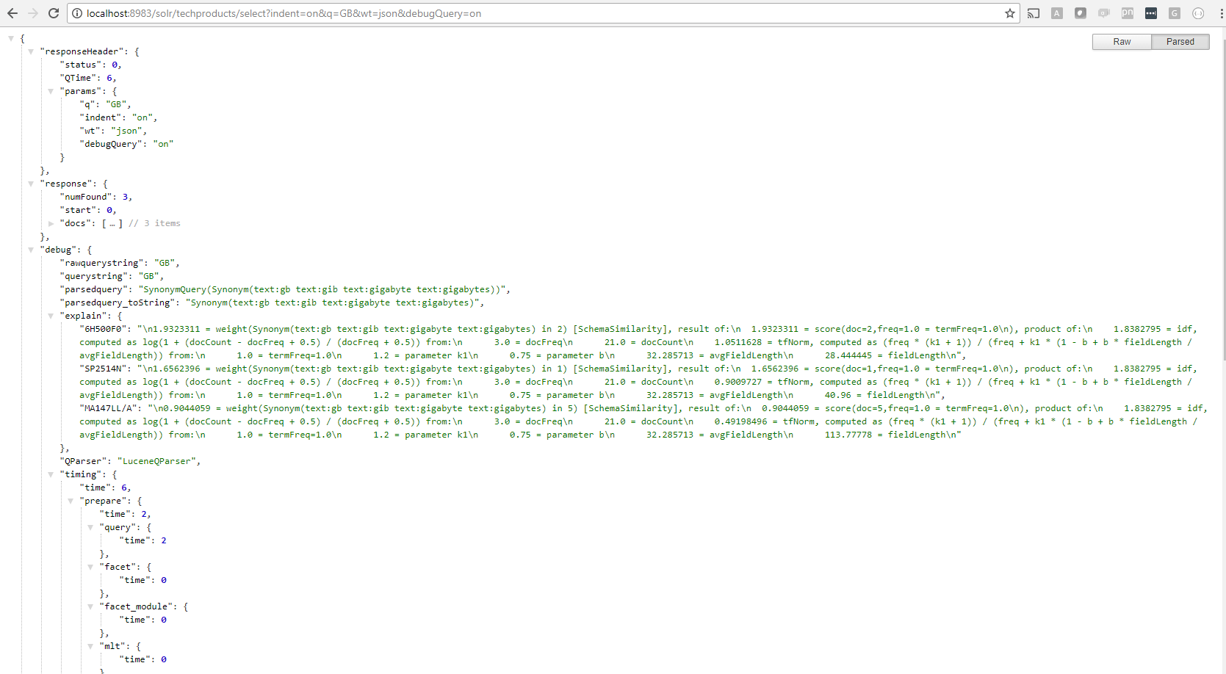This screenshot has height=674, width=1226.
Task: Click the "querystring" key
Action: click(x=94, y=276)
